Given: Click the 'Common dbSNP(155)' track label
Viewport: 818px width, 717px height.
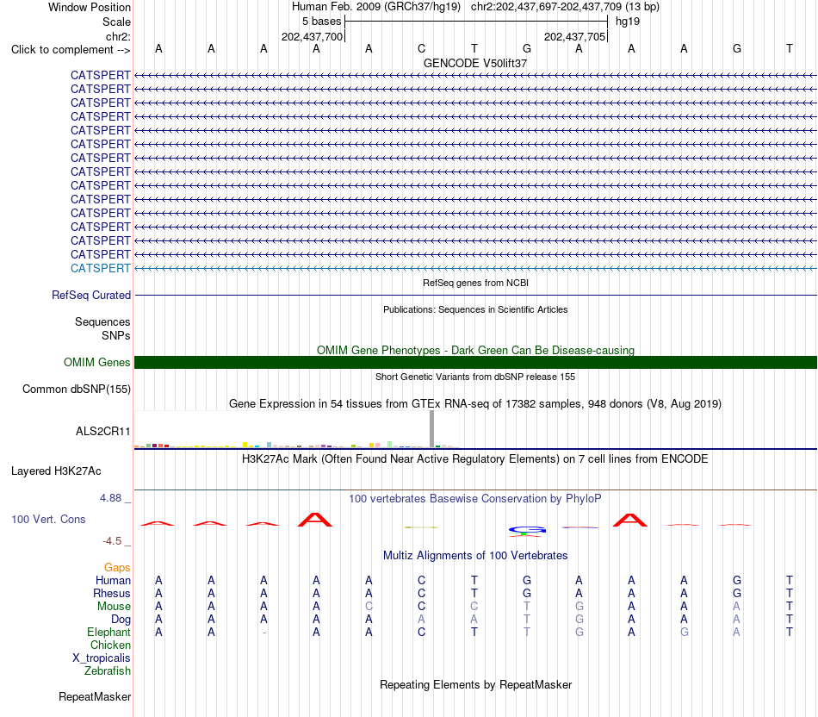Looking at the screenshot, I should pos(77,389).
